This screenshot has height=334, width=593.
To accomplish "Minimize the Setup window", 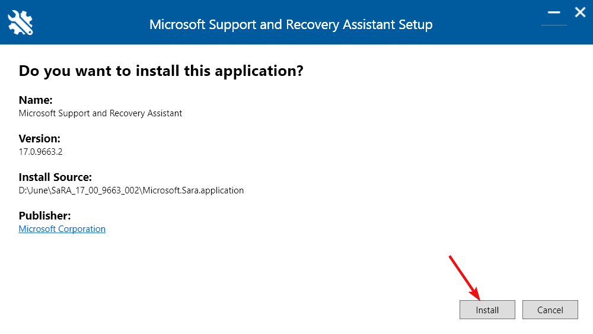I will 554,13.
